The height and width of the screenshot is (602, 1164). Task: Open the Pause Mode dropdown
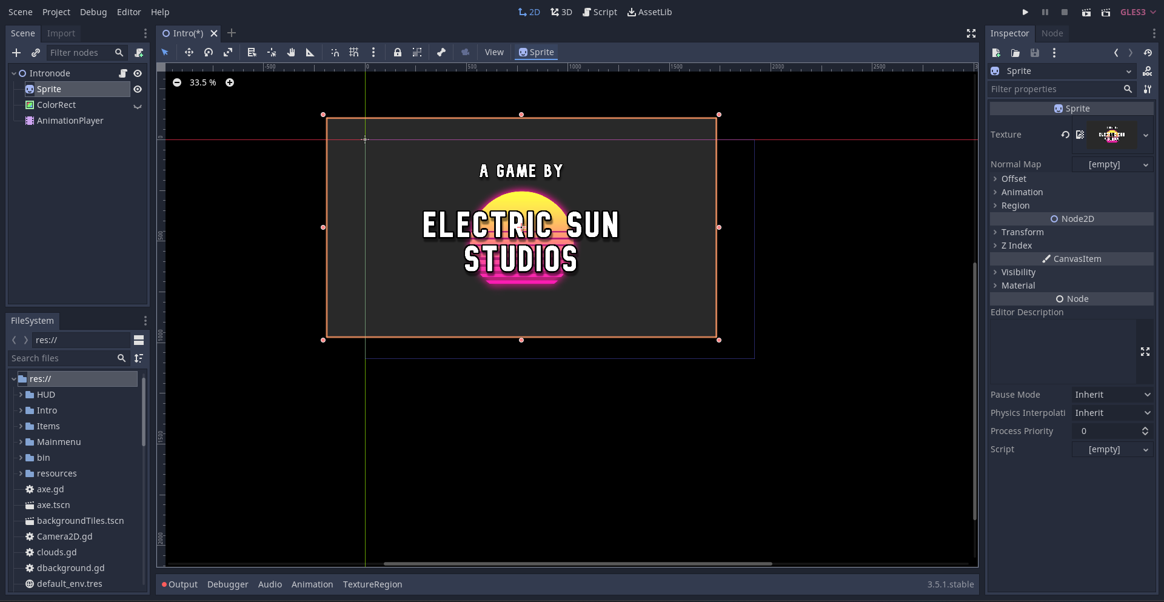click(x=1112, y=395)
